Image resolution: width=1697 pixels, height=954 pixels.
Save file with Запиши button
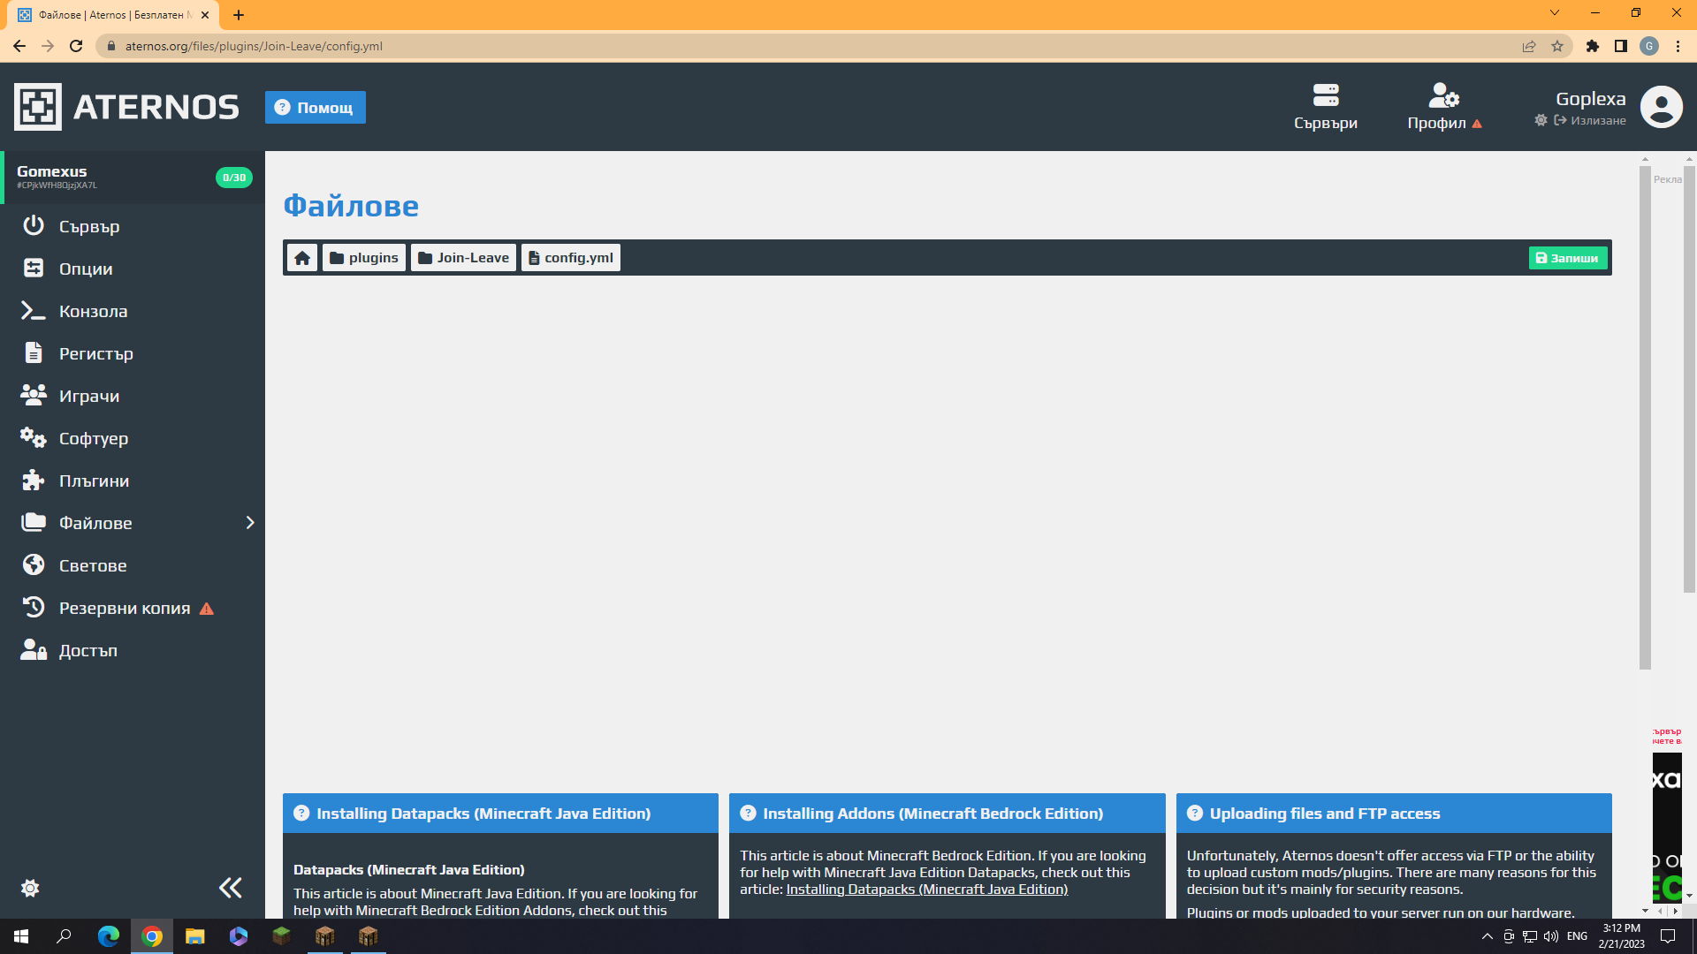tap(1568, 258)
